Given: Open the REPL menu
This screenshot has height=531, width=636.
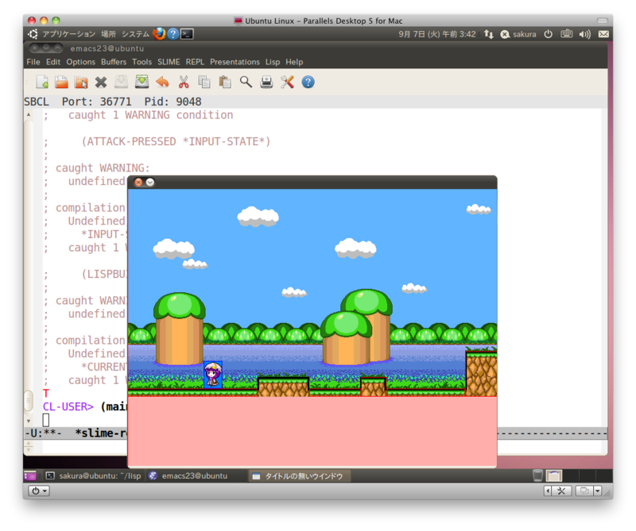Looking at the screenshot, I should 195,62.
